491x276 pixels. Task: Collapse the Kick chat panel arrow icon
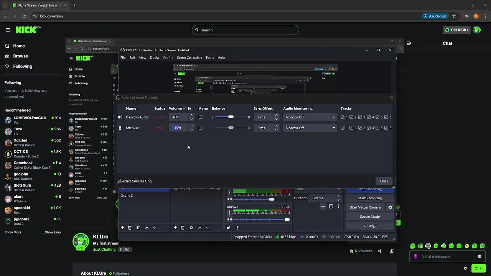pyautogui.click(x=409, y=43)
